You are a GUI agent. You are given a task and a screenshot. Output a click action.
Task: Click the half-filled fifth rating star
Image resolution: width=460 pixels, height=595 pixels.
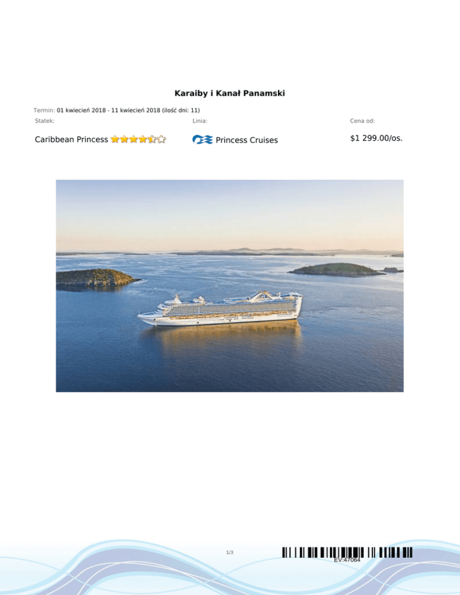pyautogui.click(x=152, y=139)
